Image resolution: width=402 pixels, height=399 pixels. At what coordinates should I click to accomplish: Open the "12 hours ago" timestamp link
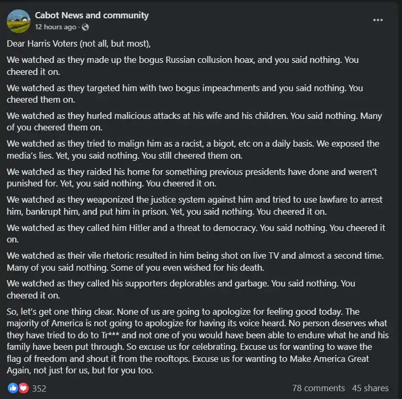(56, 27)
